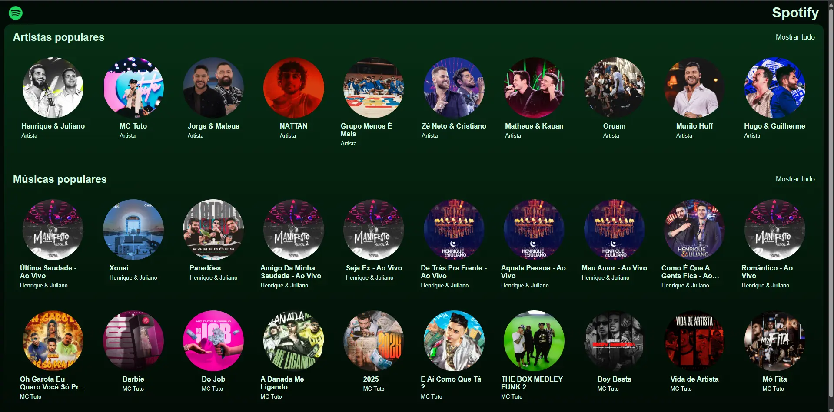Open Jorge & Mateus artist photo
The image size is (834, 412).
(x=213, y=88)
